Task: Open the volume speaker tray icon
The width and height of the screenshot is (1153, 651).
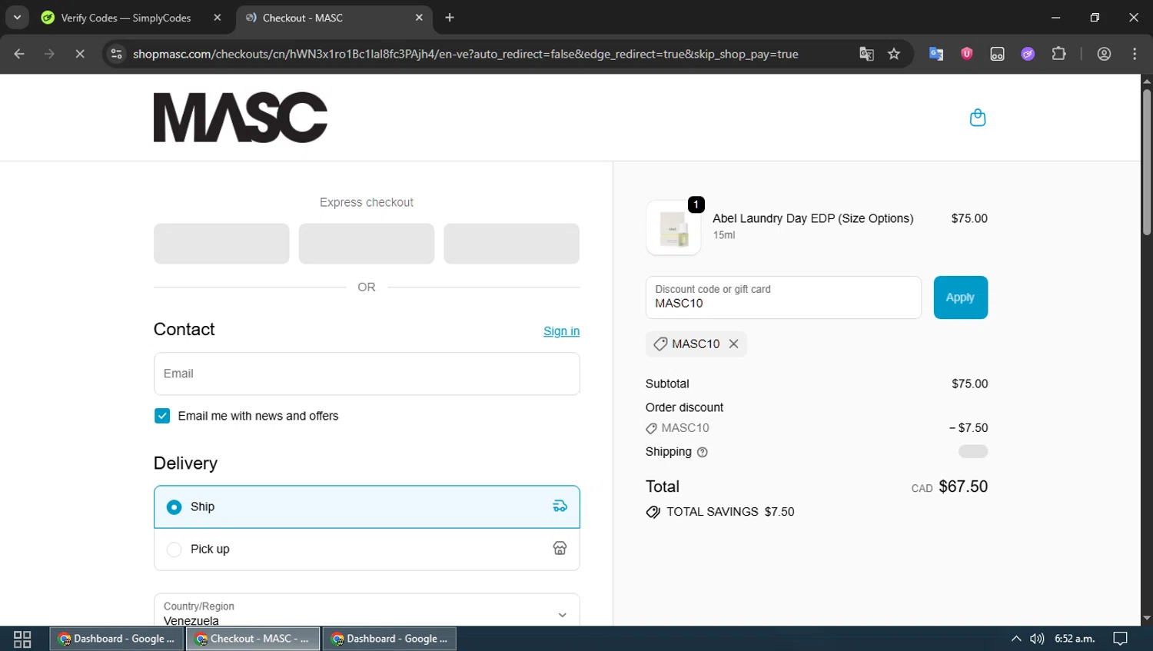Action: pos(1037,639)
